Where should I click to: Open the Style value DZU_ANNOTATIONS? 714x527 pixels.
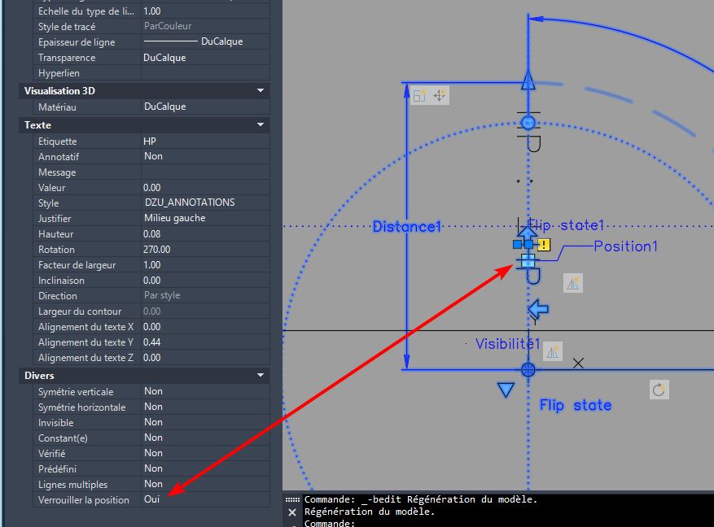tap(205, 203)
